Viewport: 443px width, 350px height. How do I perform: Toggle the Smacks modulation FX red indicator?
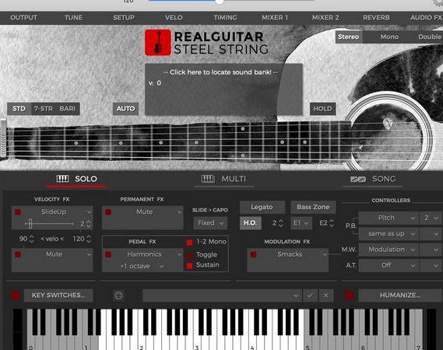pos(254,254)
